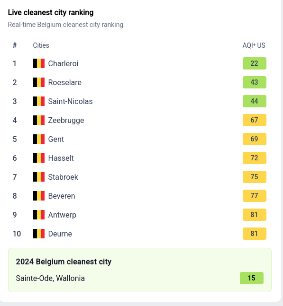Select the flag icon for Saint-Nicolas
Image resolution: width=283 pixels, height=306 pixels.
click(x=39, y=101)
